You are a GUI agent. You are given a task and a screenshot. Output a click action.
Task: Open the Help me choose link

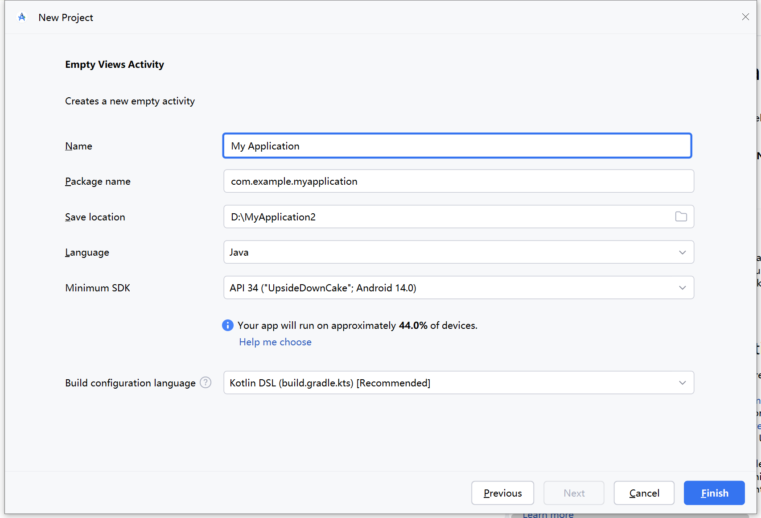(x=276, y=342)
